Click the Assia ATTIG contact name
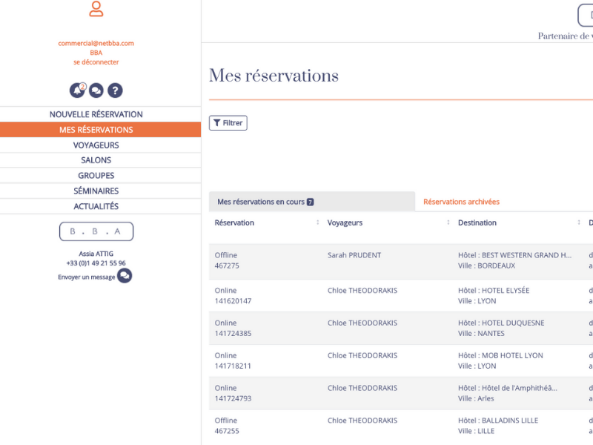The height and width of the screenshot is (445, 593). tap(96, 254)
